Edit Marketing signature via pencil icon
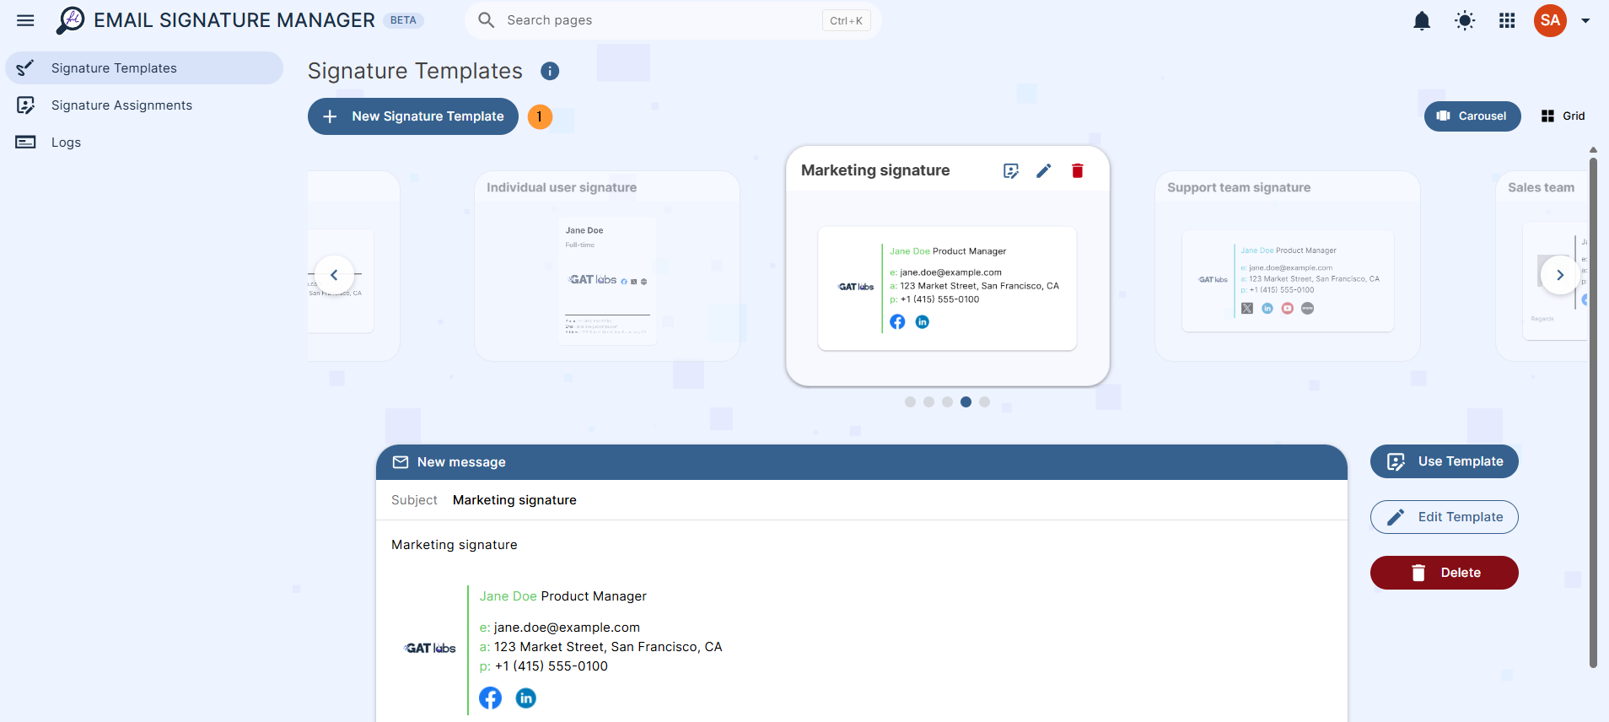1609x722 pixels. click(1044, 171)
